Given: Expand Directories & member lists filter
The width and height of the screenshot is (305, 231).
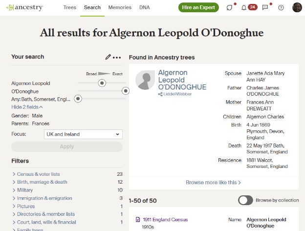Looking at the screenshot, I should [x=46, y=214].
